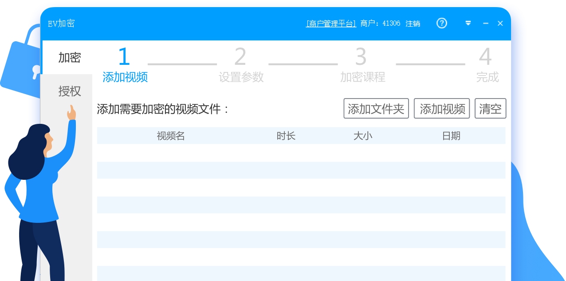Click the EV加密 title logo
The height and width of the screenshot is (281, 566).
tap(60, 24)
